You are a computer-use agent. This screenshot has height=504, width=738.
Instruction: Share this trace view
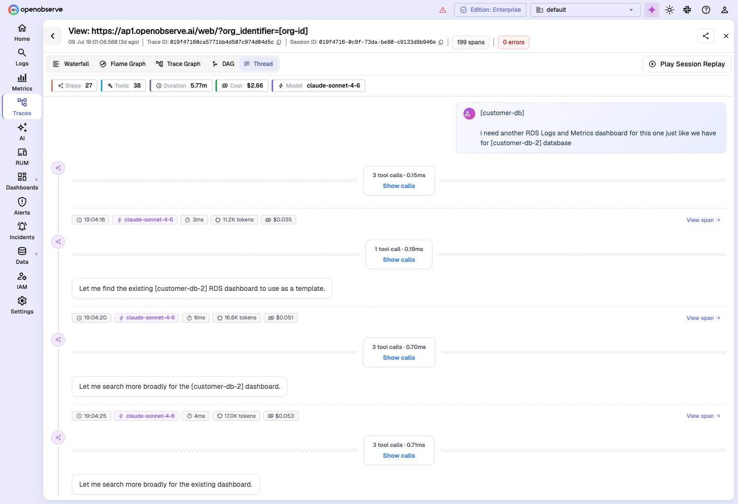706,36
